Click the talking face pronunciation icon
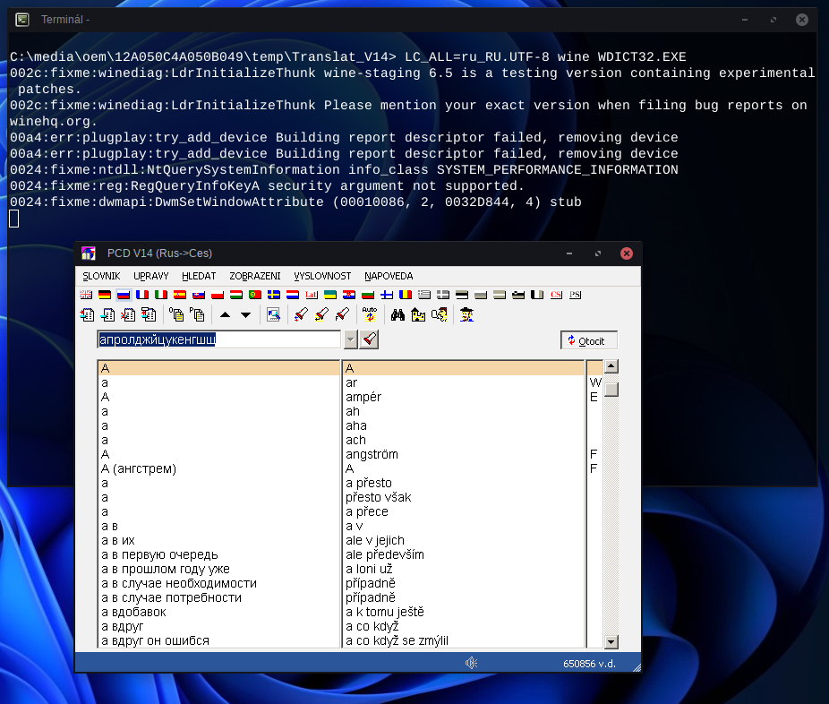Viewport: 829px width, 704px height. click(439, 315)
